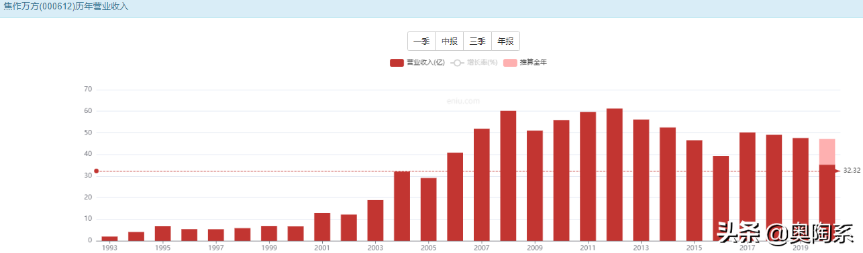The height and width of the screenshot is (253, 863).
Task: Click the pink 推算全年 legend swatch
Action: coord(510,62)
